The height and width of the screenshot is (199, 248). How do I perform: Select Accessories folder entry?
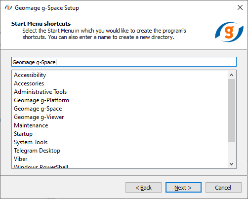pyautogui.click(x=29, y=83)
